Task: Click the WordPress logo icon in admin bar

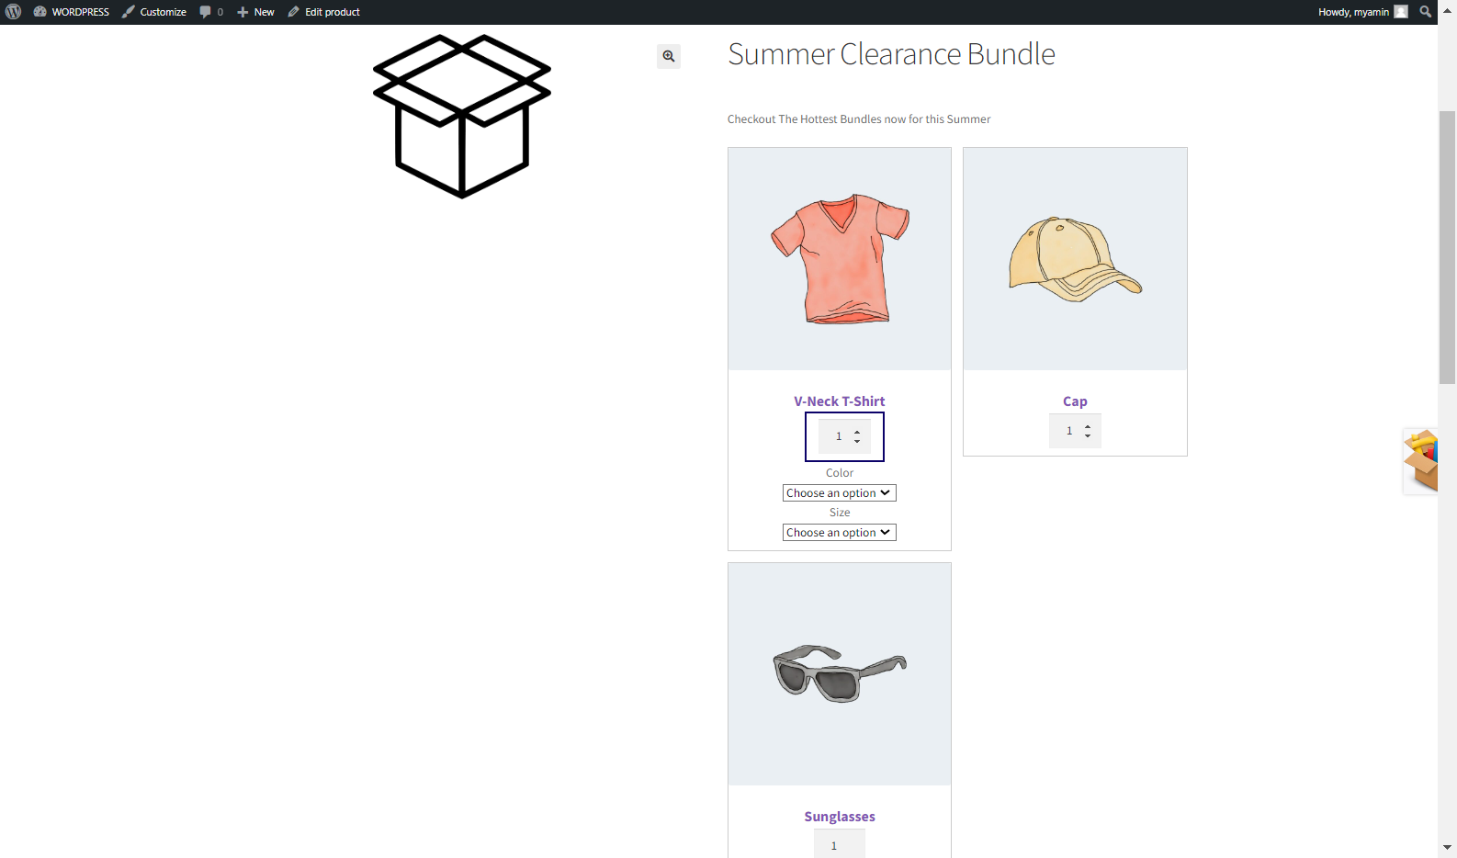Action: 13,12
